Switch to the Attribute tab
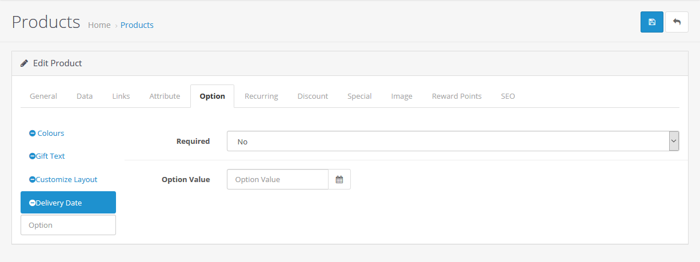The image size is (700, 262). [165, 96]
